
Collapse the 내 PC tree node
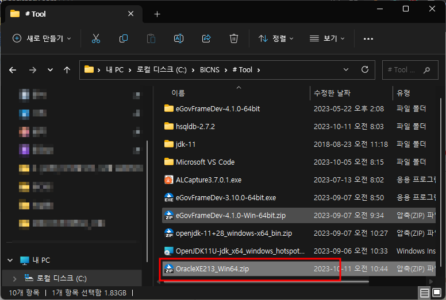pos(10,260)
